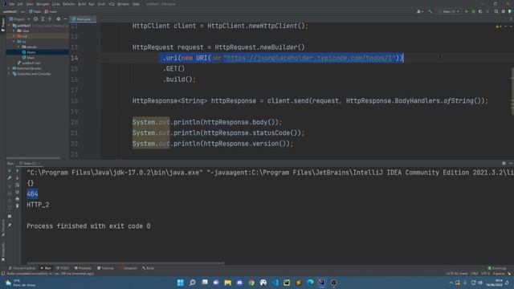
Task: Run Main with coverage
Action: (480, 11)
